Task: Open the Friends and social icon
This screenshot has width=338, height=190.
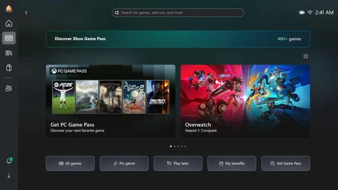Action: [9, 88]
